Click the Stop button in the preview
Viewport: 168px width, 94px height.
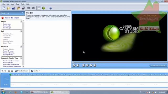point(78,65)
